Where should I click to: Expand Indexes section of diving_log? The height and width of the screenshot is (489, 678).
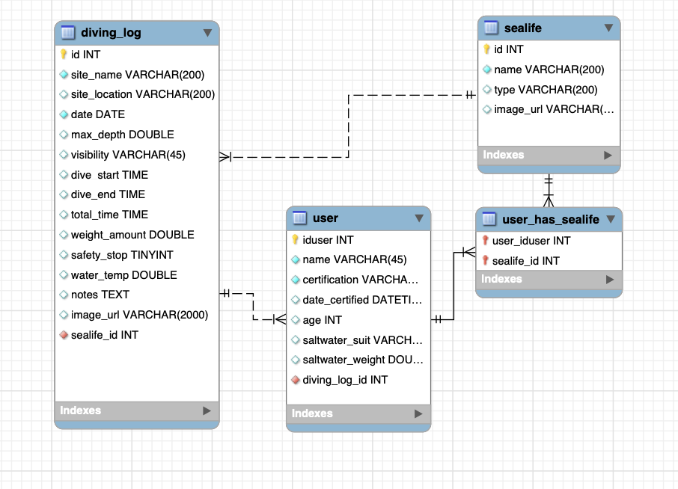click(x=207, y=410)
